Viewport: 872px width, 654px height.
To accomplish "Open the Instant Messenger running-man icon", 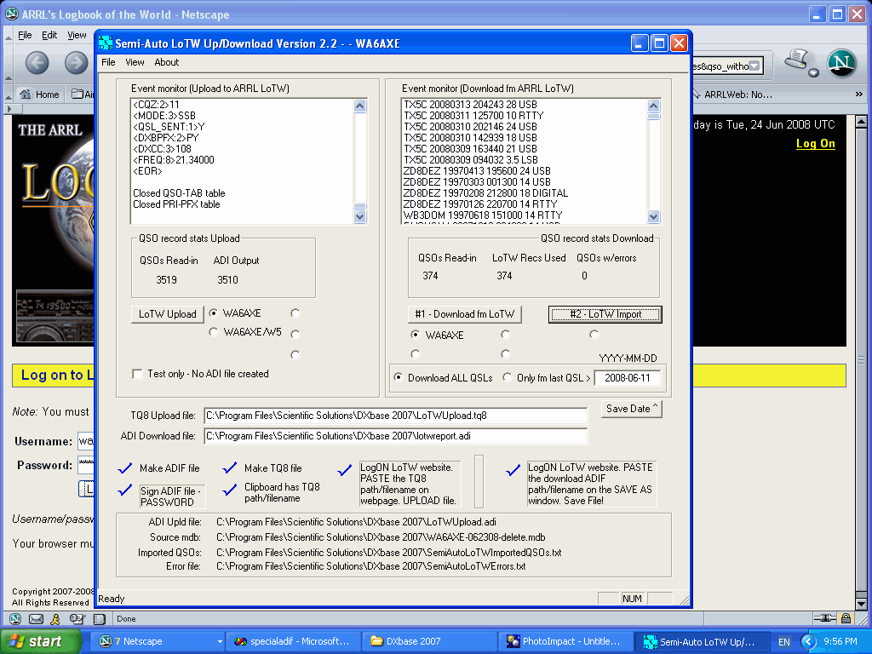I will (x=55, y=618).
